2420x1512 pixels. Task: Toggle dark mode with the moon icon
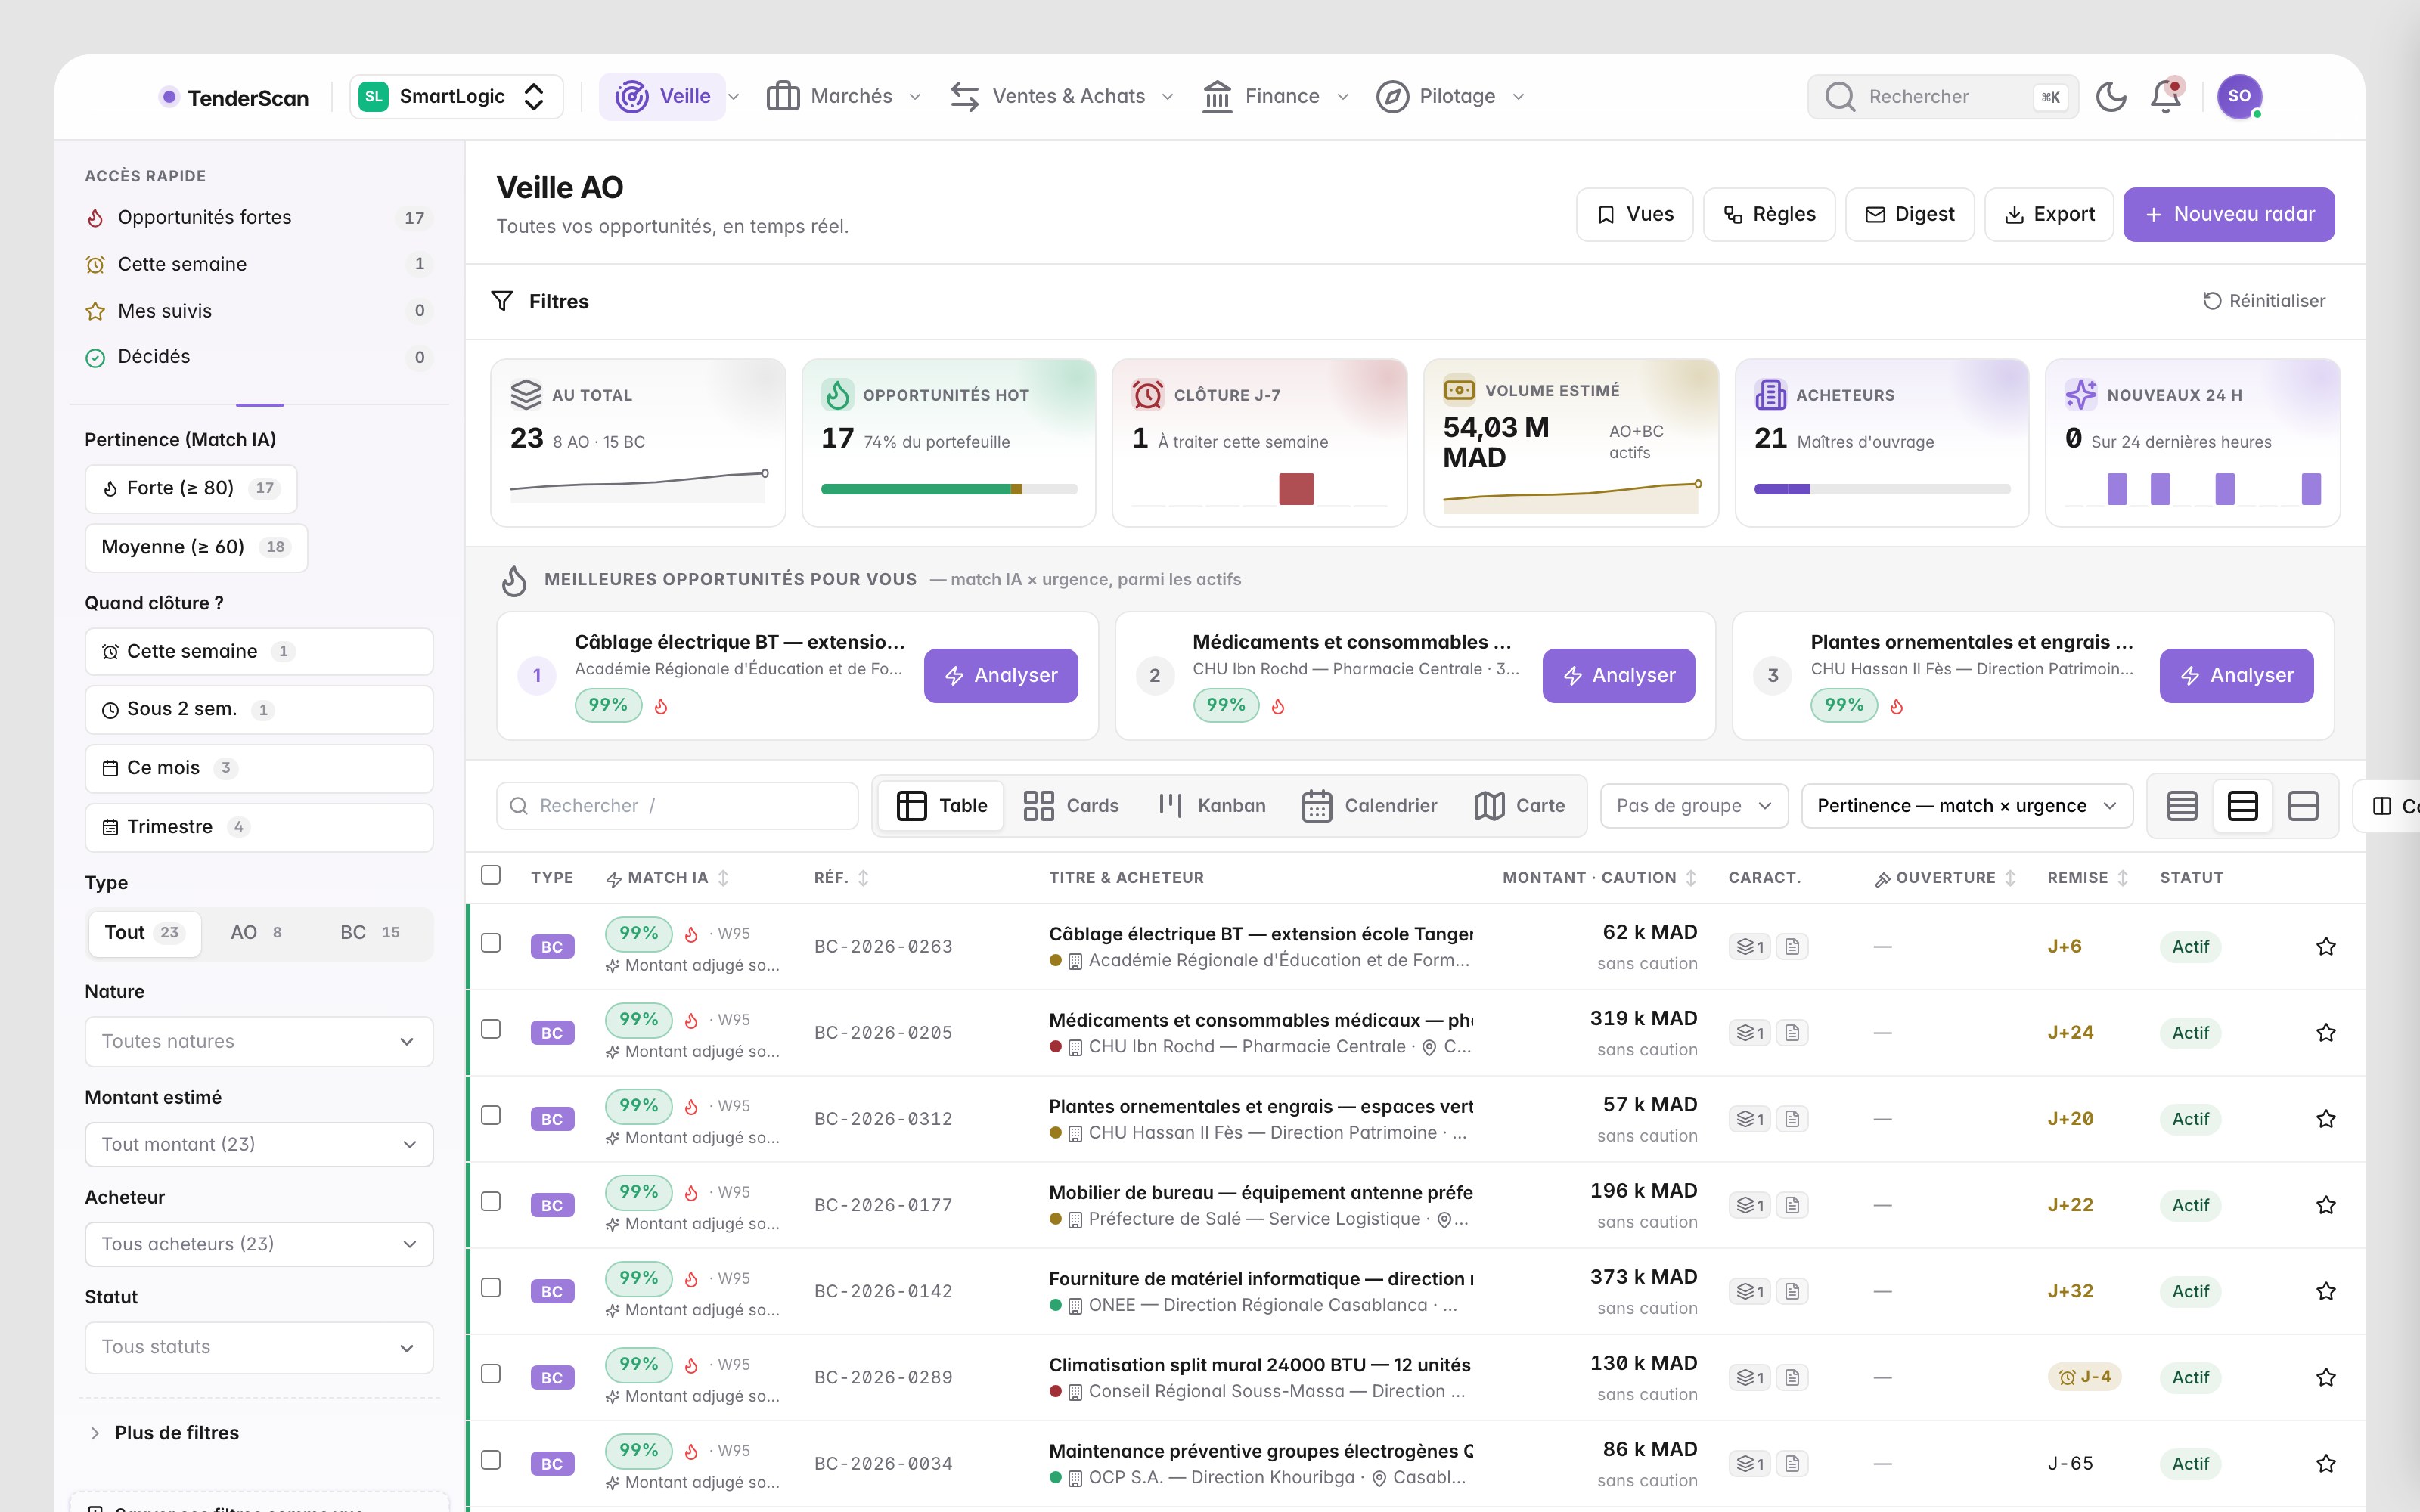click(2111, 97)
